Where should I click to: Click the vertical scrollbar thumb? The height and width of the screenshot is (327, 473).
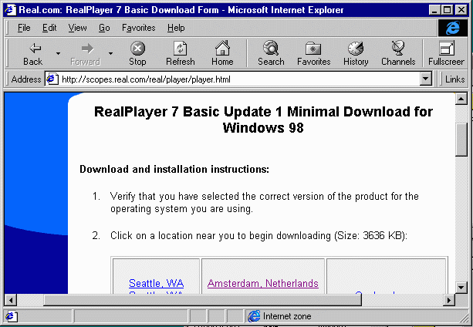click(x=461, y=140)
